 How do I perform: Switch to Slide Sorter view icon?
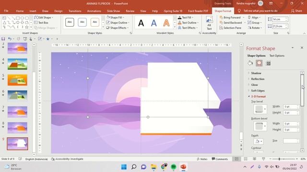pos(246,159)
